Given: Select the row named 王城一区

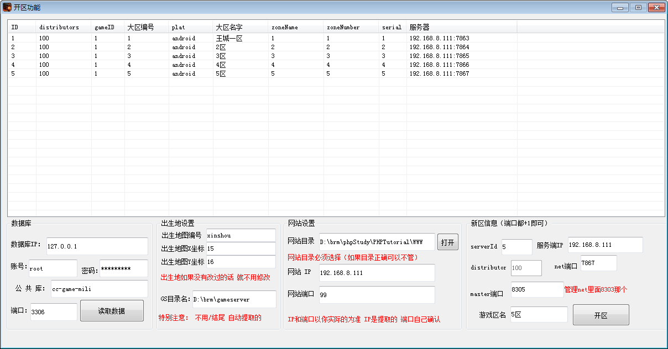Looking at the screenshot, I should tap(229, 39).
